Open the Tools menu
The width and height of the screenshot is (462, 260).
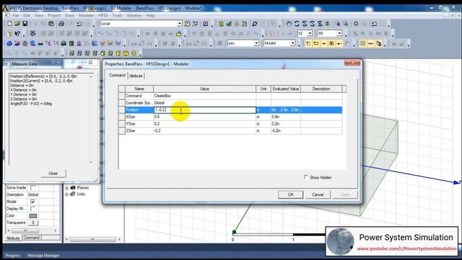[x=117, y=15]
